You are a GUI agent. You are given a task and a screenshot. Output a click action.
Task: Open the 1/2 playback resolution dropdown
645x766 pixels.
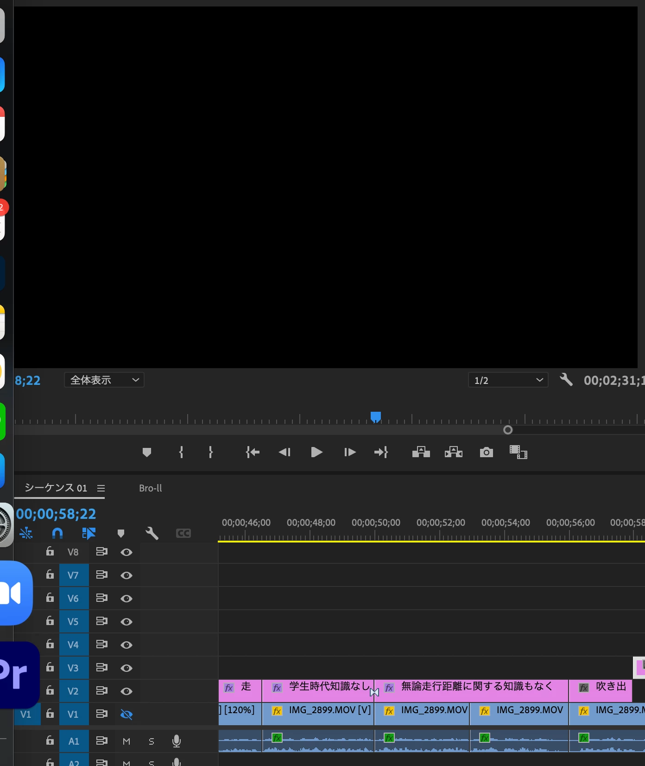pos(508,380)
